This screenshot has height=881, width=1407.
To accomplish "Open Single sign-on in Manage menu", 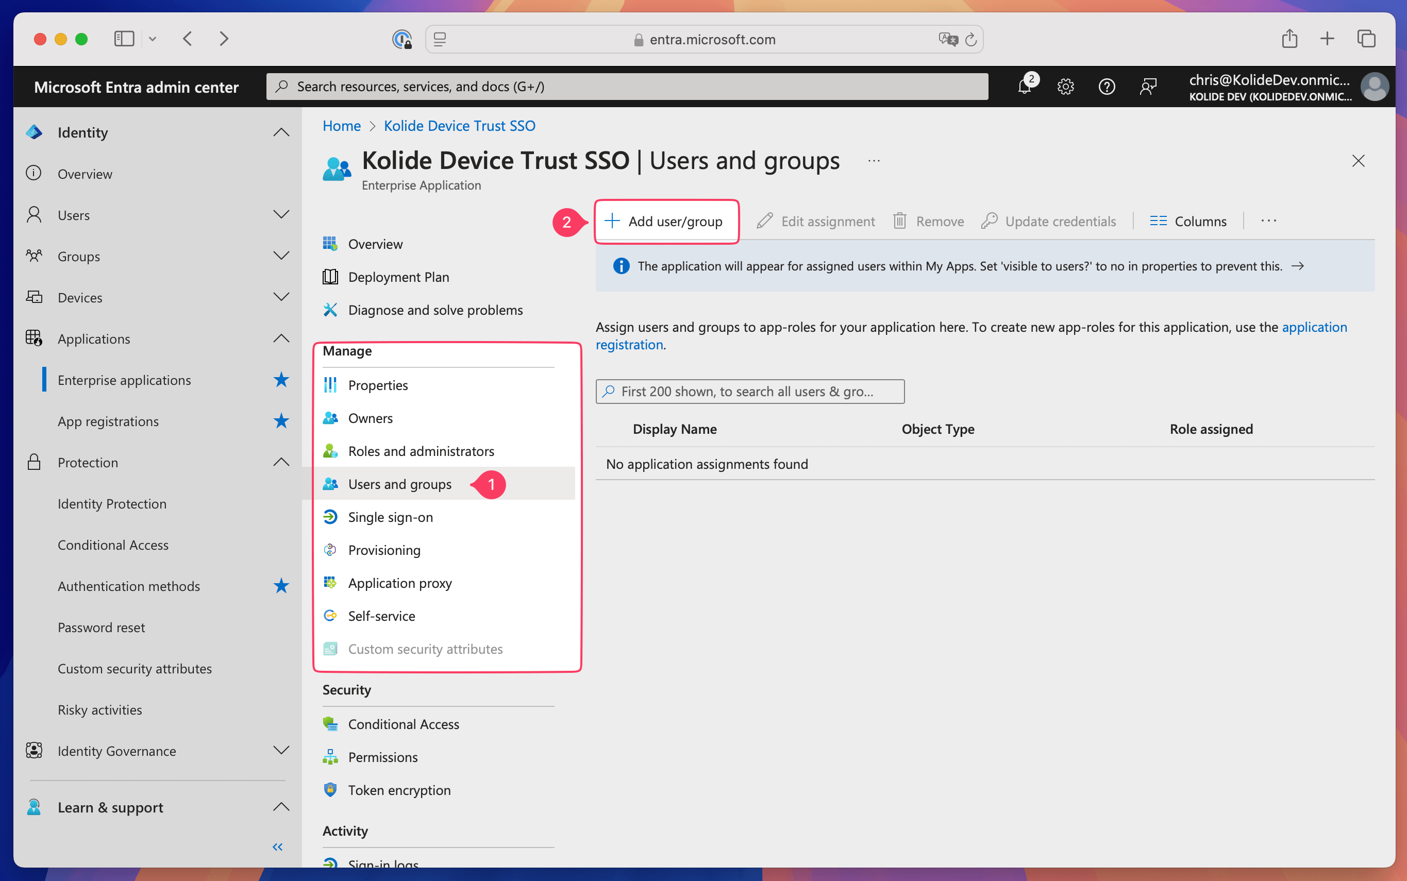I will [x=390, y=517].
